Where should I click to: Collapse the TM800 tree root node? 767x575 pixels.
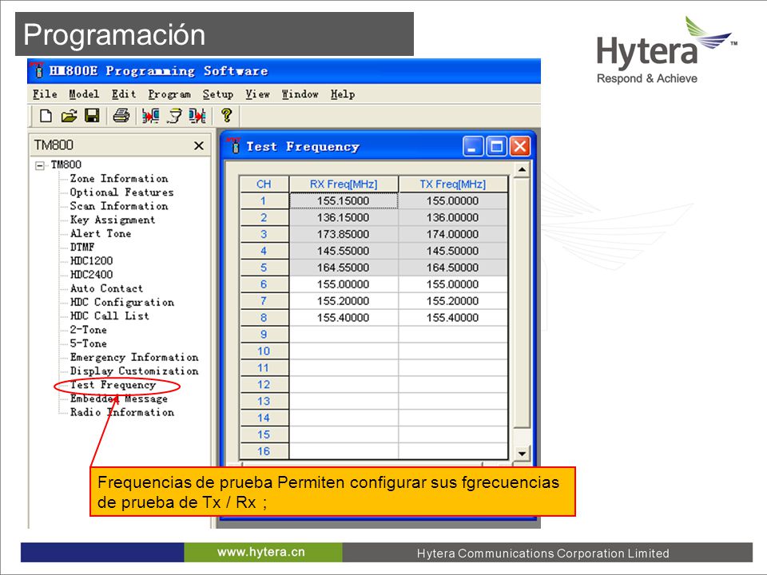(x=40, y=165)
